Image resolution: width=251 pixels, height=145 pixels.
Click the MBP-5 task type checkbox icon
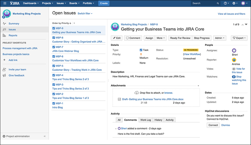[54, 66]
